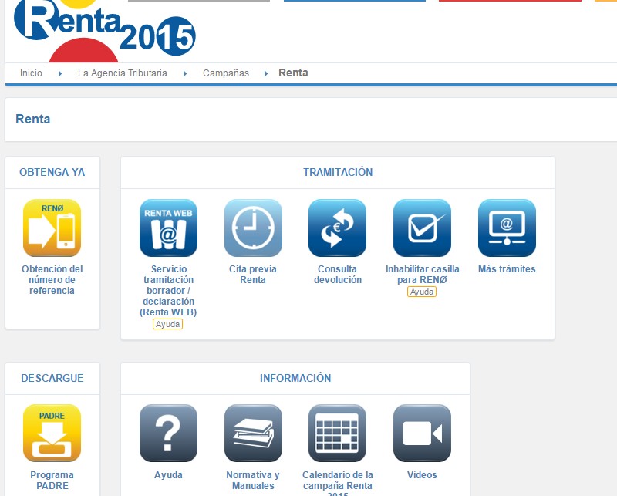Viewport: 617px width, 496px height.
Task: Open the Calendario de la campaña icon
Action: click(337, 433)
